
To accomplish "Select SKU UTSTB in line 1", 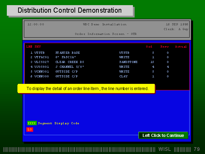I will tap(40, 53).
